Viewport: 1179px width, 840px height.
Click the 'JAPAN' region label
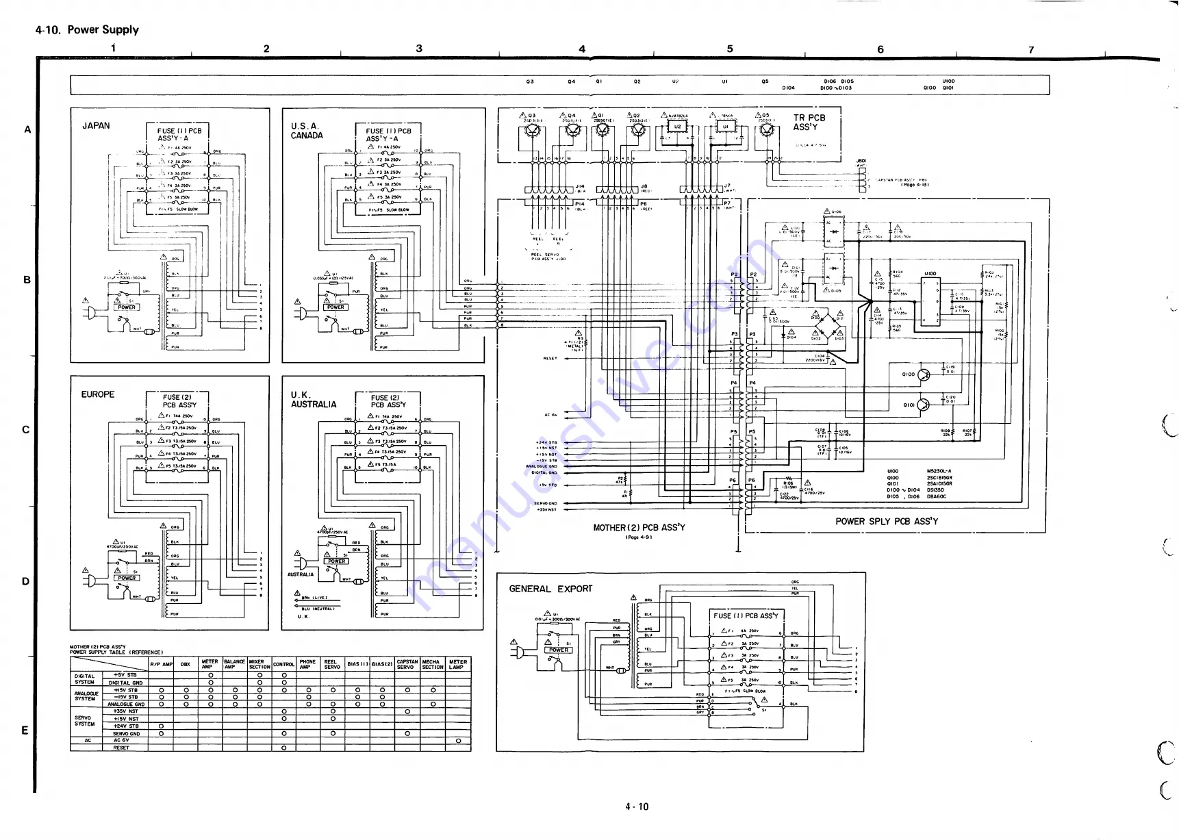(96, 126)
